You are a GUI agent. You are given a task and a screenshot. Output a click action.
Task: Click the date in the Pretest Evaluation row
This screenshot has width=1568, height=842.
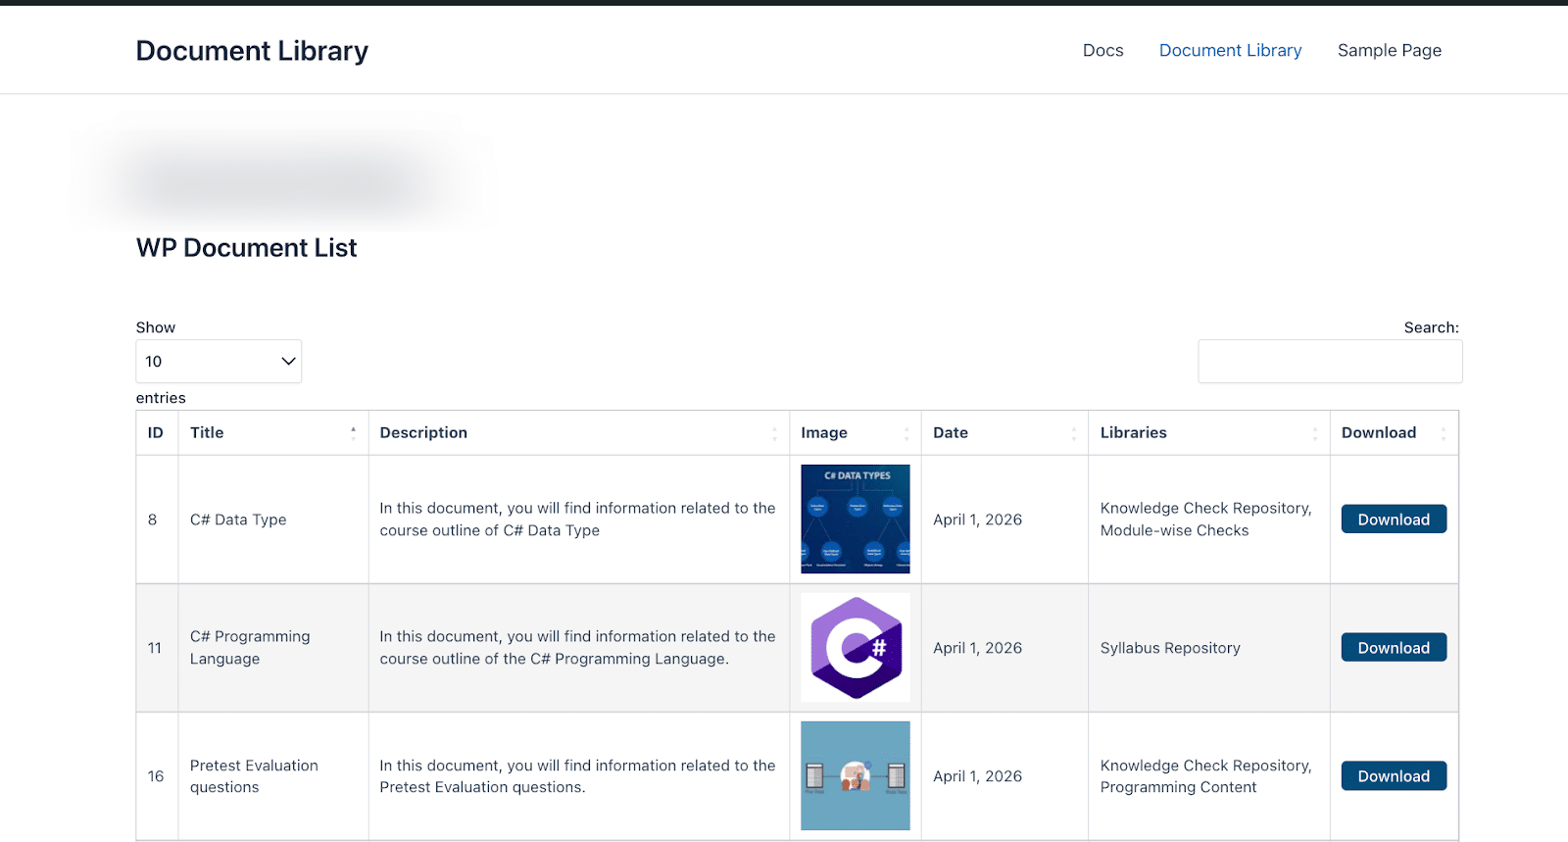[x=977, y=776]
